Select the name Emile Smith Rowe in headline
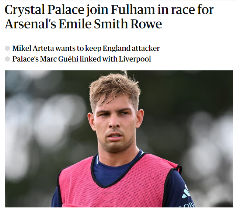Viewport: 237px width, 210px height. [110, 24]
